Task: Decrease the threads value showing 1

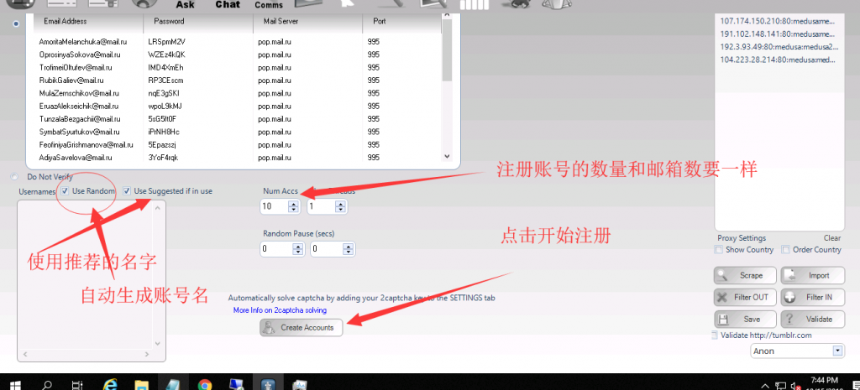Action: point(341,210)
